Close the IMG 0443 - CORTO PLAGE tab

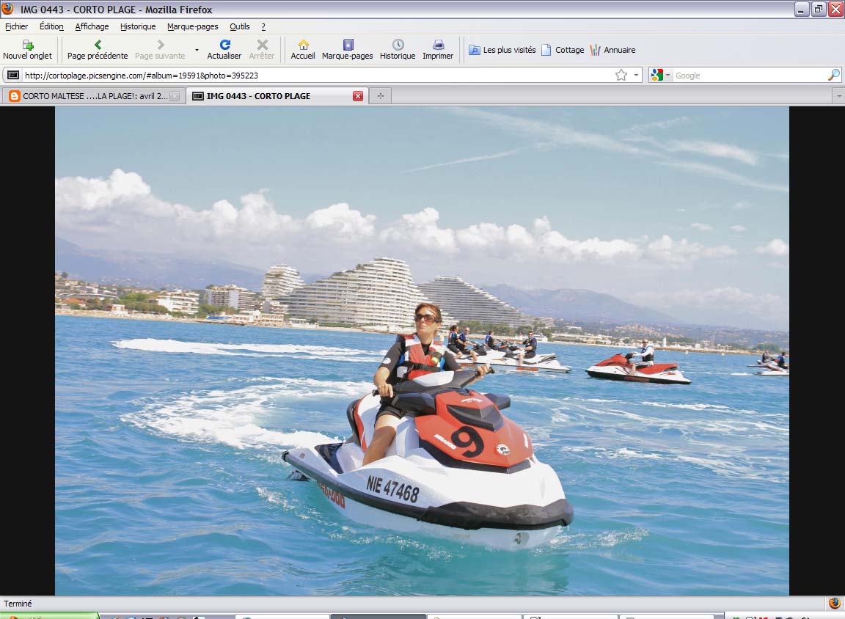[358, 96]
